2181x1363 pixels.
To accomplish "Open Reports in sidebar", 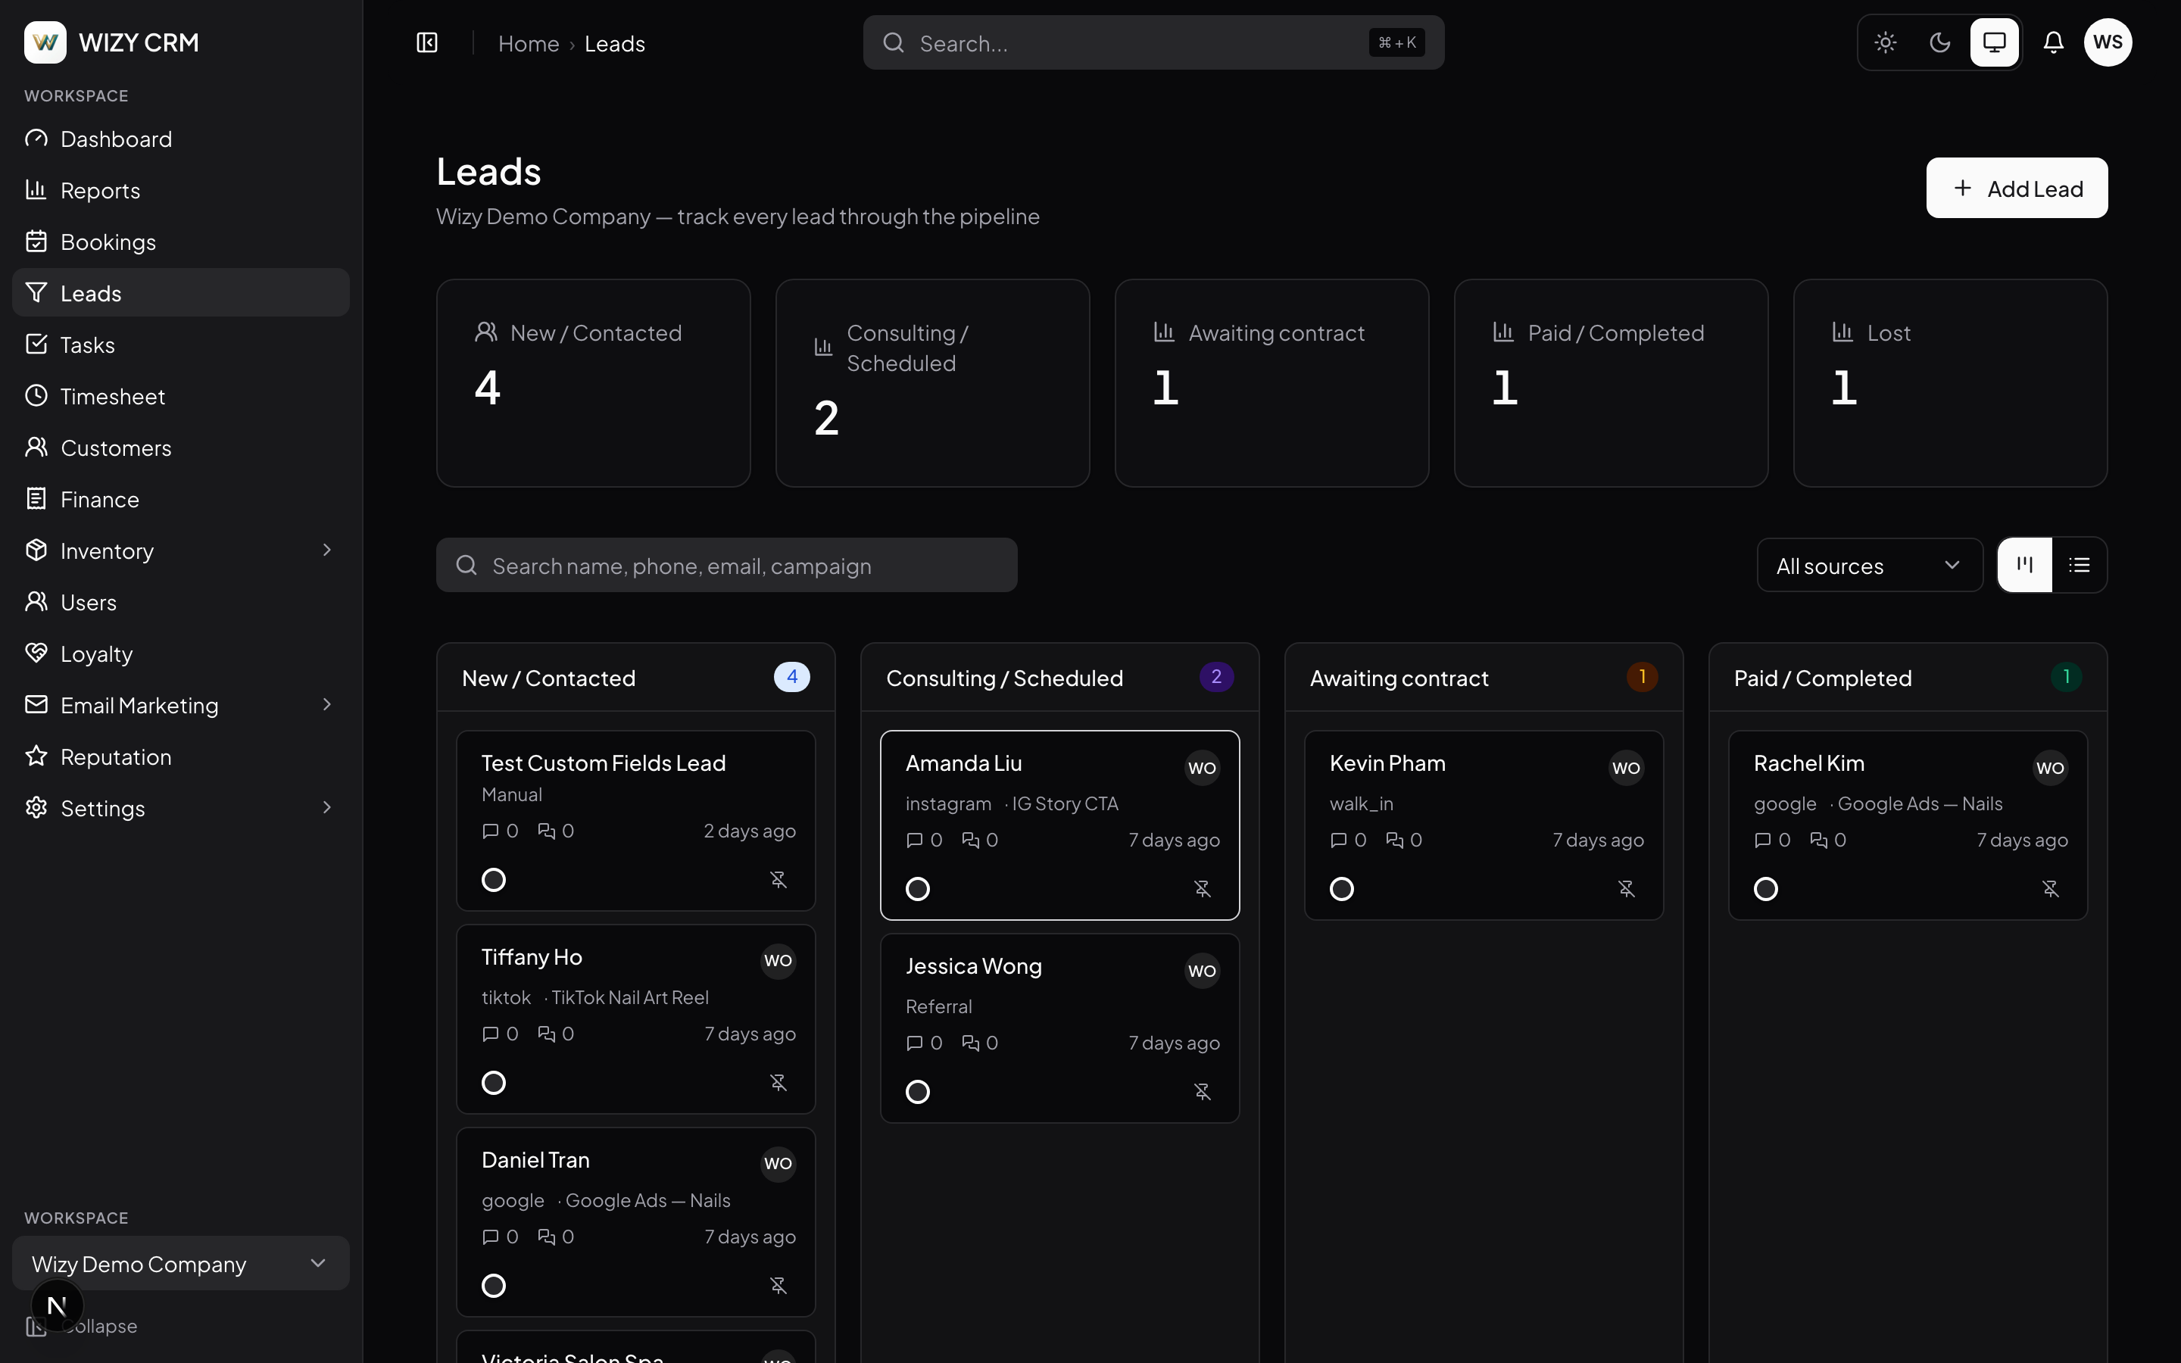I will (x=180, y=190).
